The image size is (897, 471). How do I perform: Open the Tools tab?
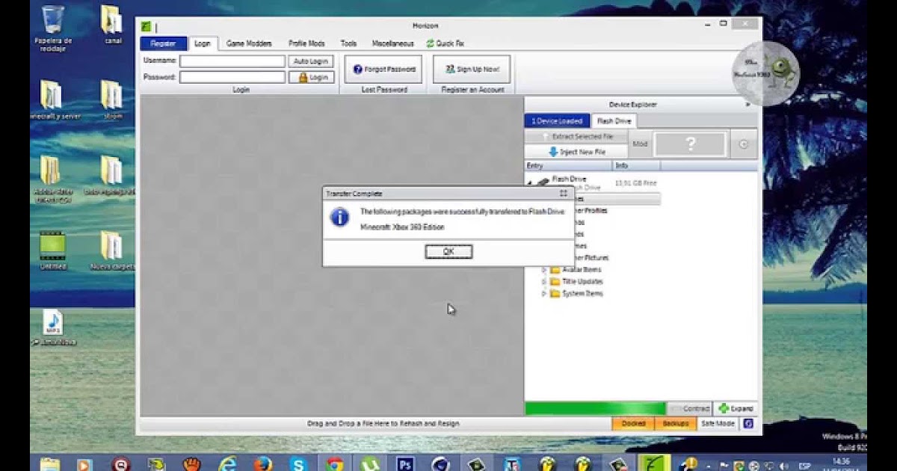(x=348, y=43)
